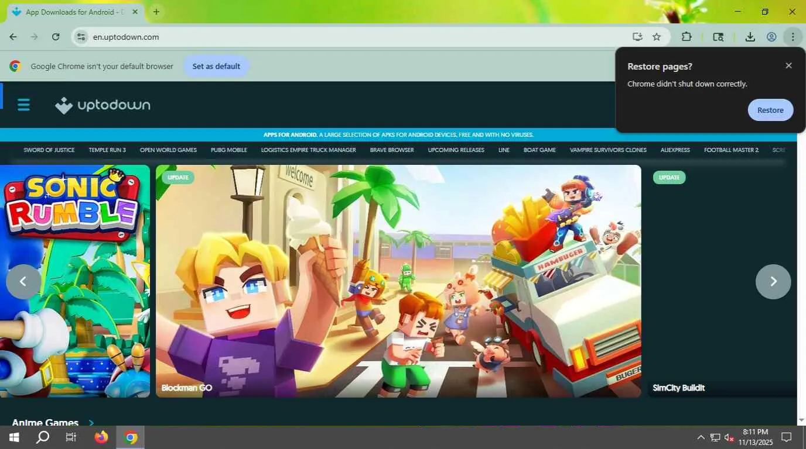Click the install app icon in the address bar

click(x=637, y=37)
